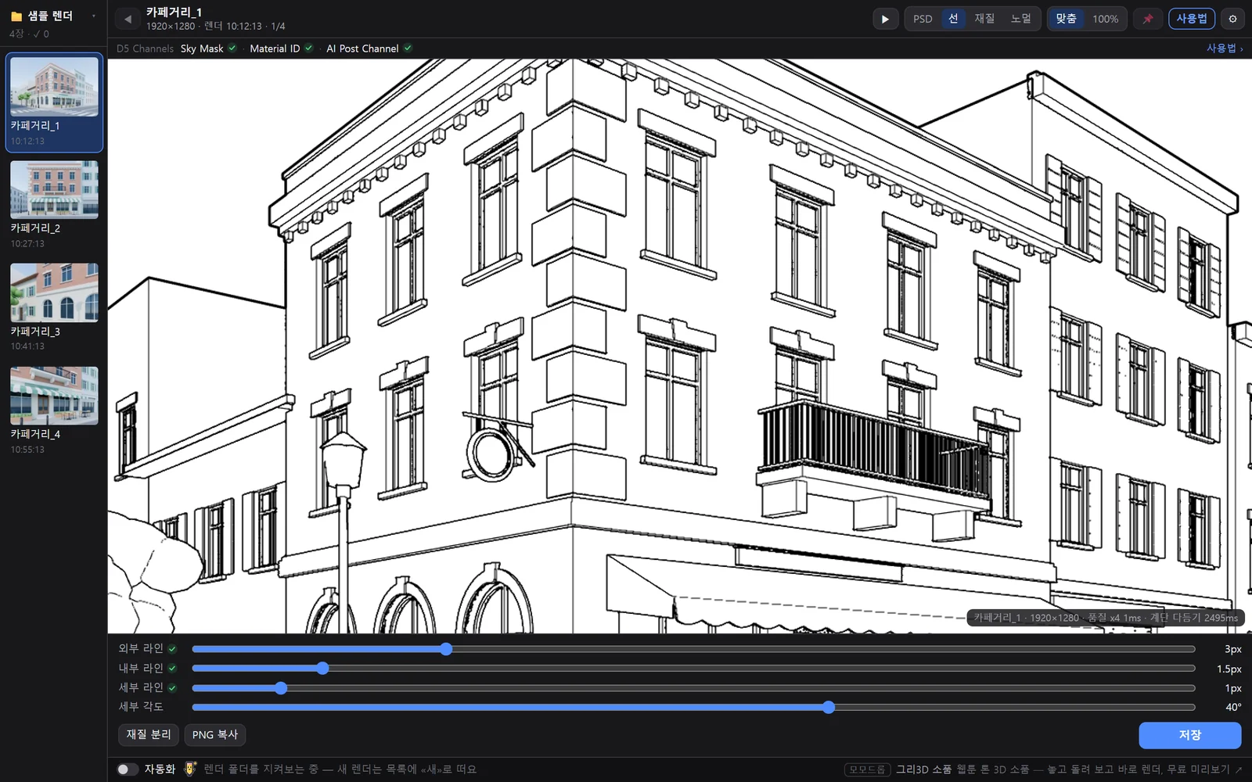Image resolution: width=1252 pixels, height=782 pixels.
Task: Switch to the 재질 view tab
Action: point(984,19)
